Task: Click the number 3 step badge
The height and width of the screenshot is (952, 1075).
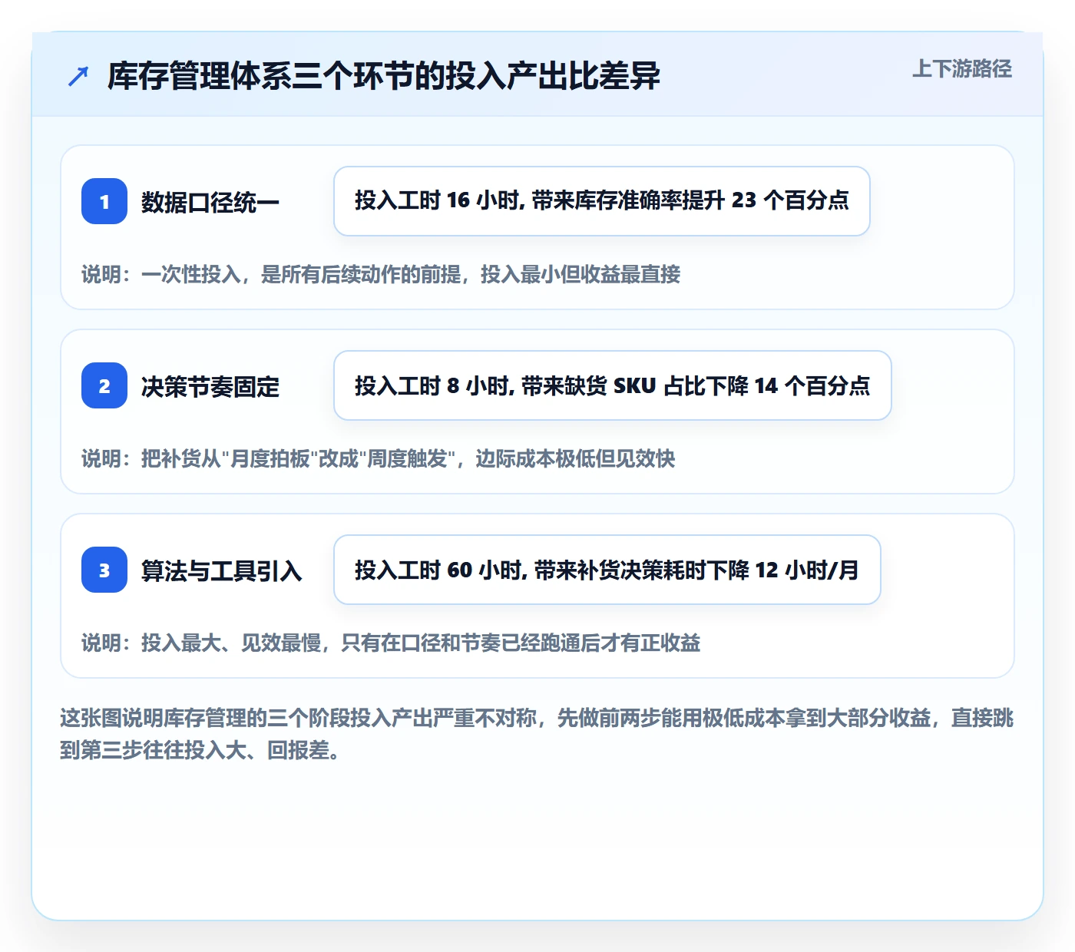Action: pyautogui.click(x=104, y=570)
